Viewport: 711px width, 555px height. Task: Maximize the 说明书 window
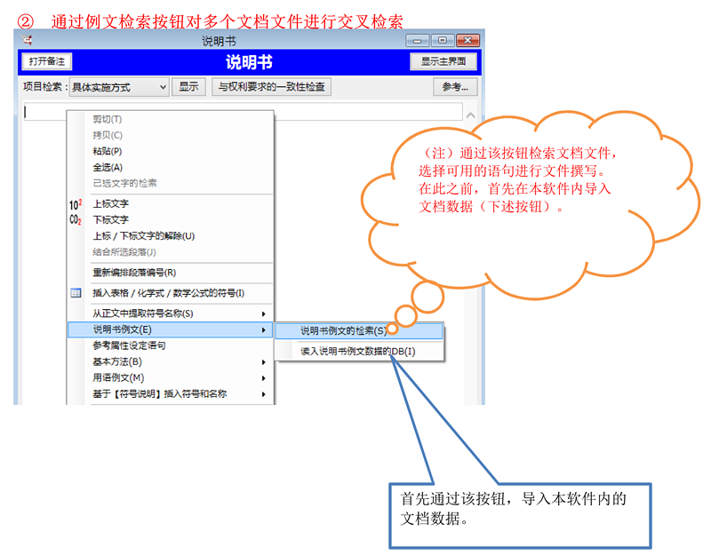click(443, 40)
